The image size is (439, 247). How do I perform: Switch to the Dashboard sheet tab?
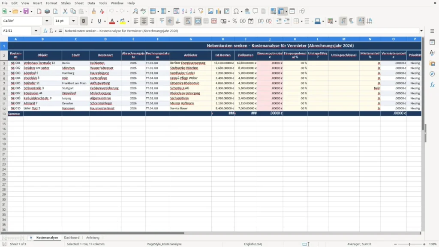click(x=72, y=238)
